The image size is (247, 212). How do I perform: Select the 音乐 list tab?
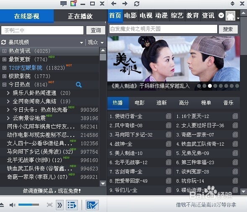(x=228, y=103)
